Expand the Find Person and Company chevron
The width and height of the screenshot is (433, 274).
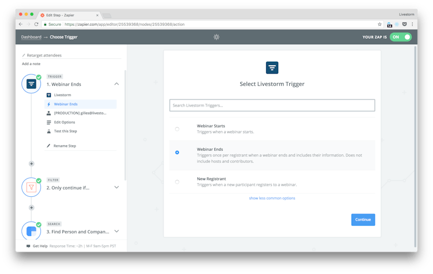117,231
